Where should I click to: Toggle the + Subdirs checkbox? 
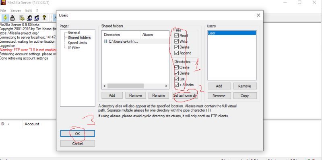[x=176, y=85]
